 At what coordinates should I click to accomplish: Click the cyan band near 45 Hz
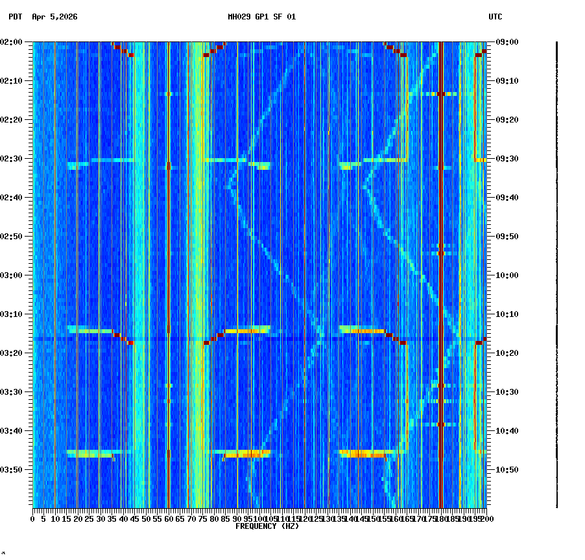tap(134, 272)
